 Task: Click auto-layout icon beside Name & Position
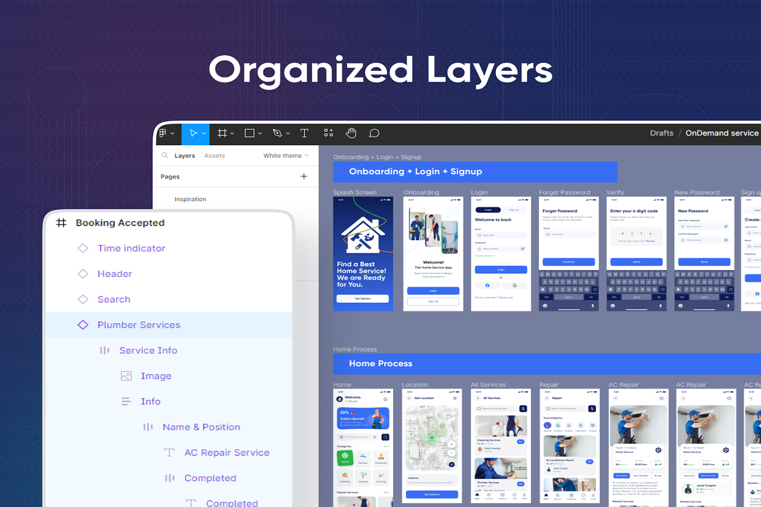148,427
